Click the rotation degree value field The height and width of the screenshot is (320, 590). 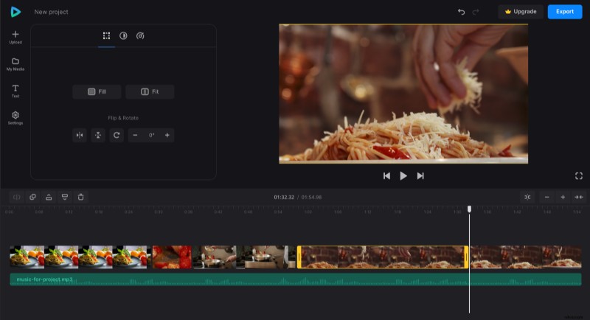click(151, 136)
